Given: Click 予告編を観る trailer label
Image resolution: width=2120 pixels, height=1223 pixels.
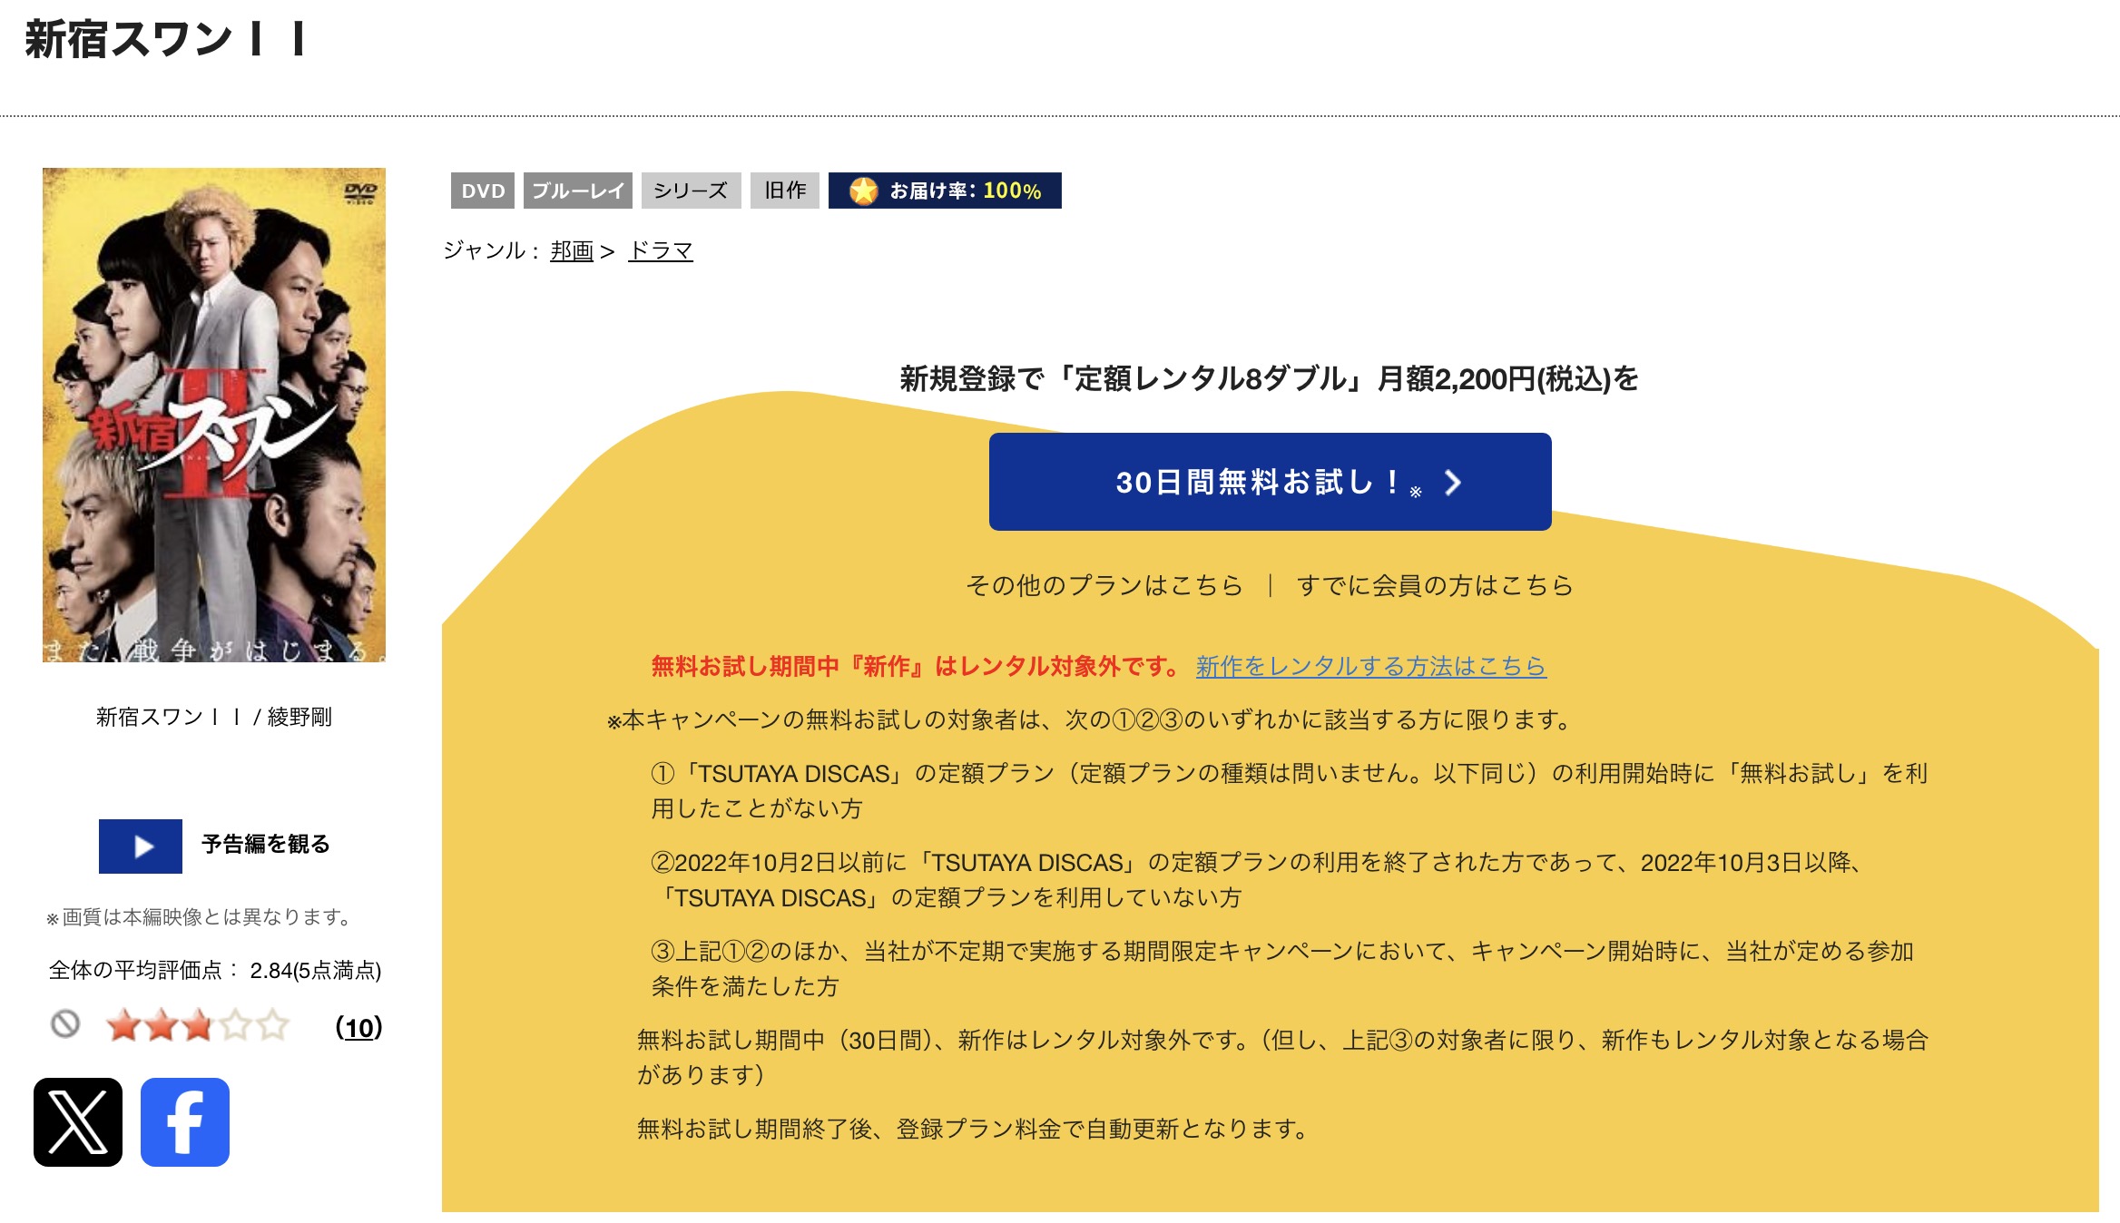Looking at the screenshot, I should [265, 844].
